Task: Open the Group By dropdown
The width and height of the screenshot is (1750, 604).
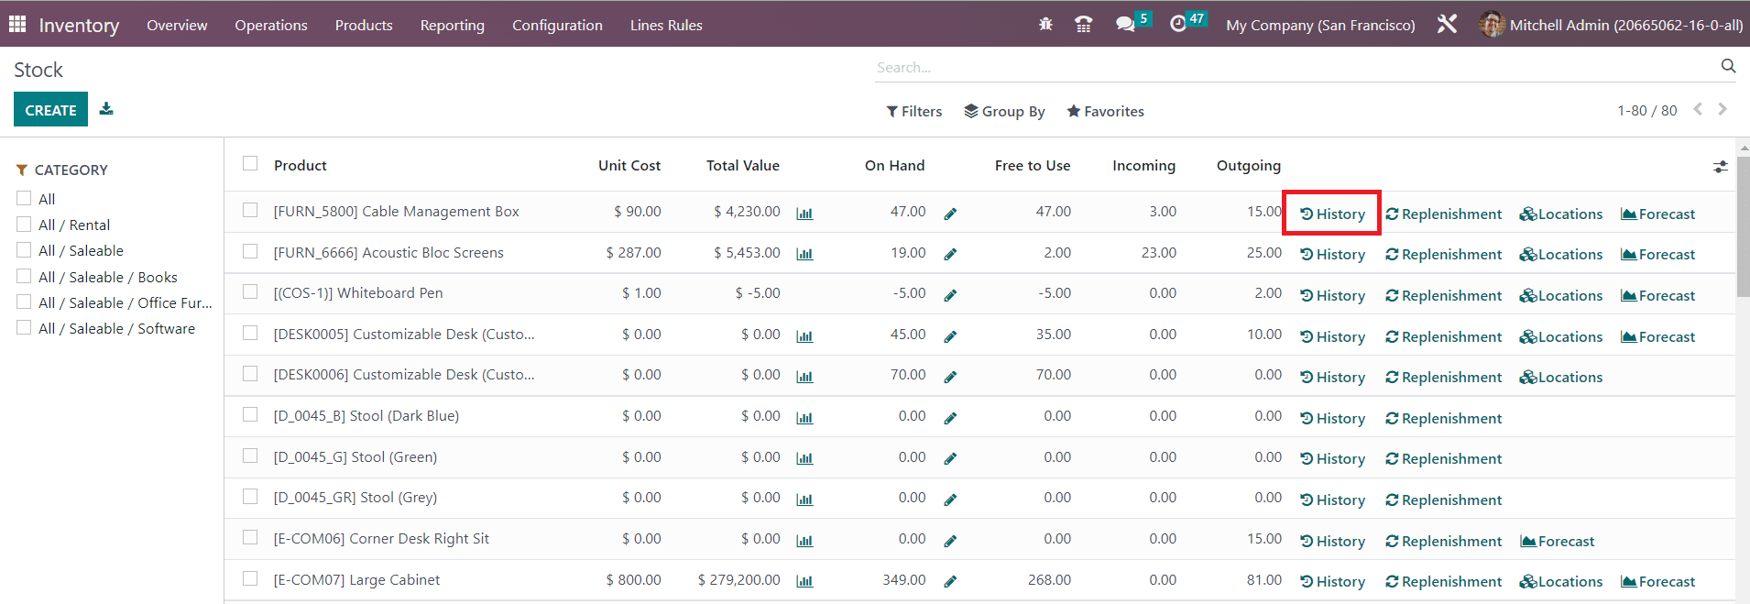Action: click(x=1004, y=111)
